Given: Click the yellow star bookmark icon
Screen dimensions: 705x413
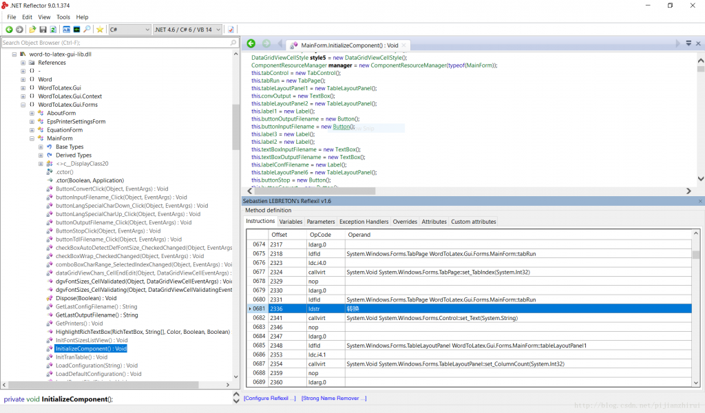Looking at the screenshot, I should click(100, 30).
